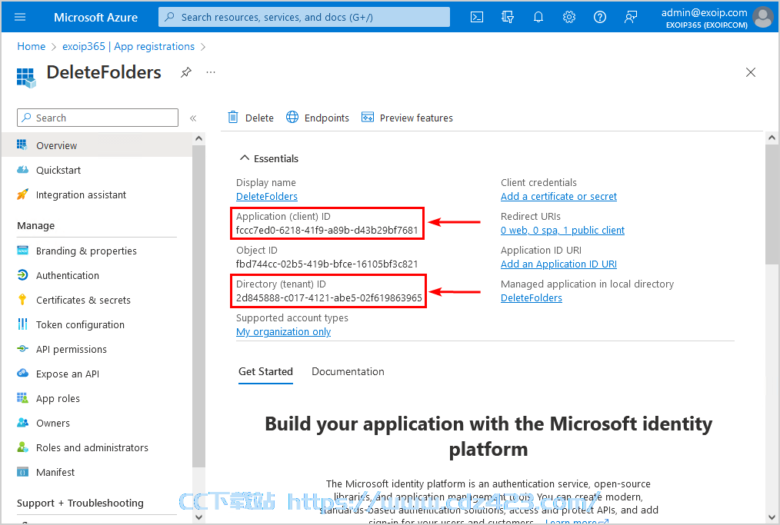Click the Quickstart cloud icon
The width and height of the screenshot is (780, 525).
[x=22, y=170]
